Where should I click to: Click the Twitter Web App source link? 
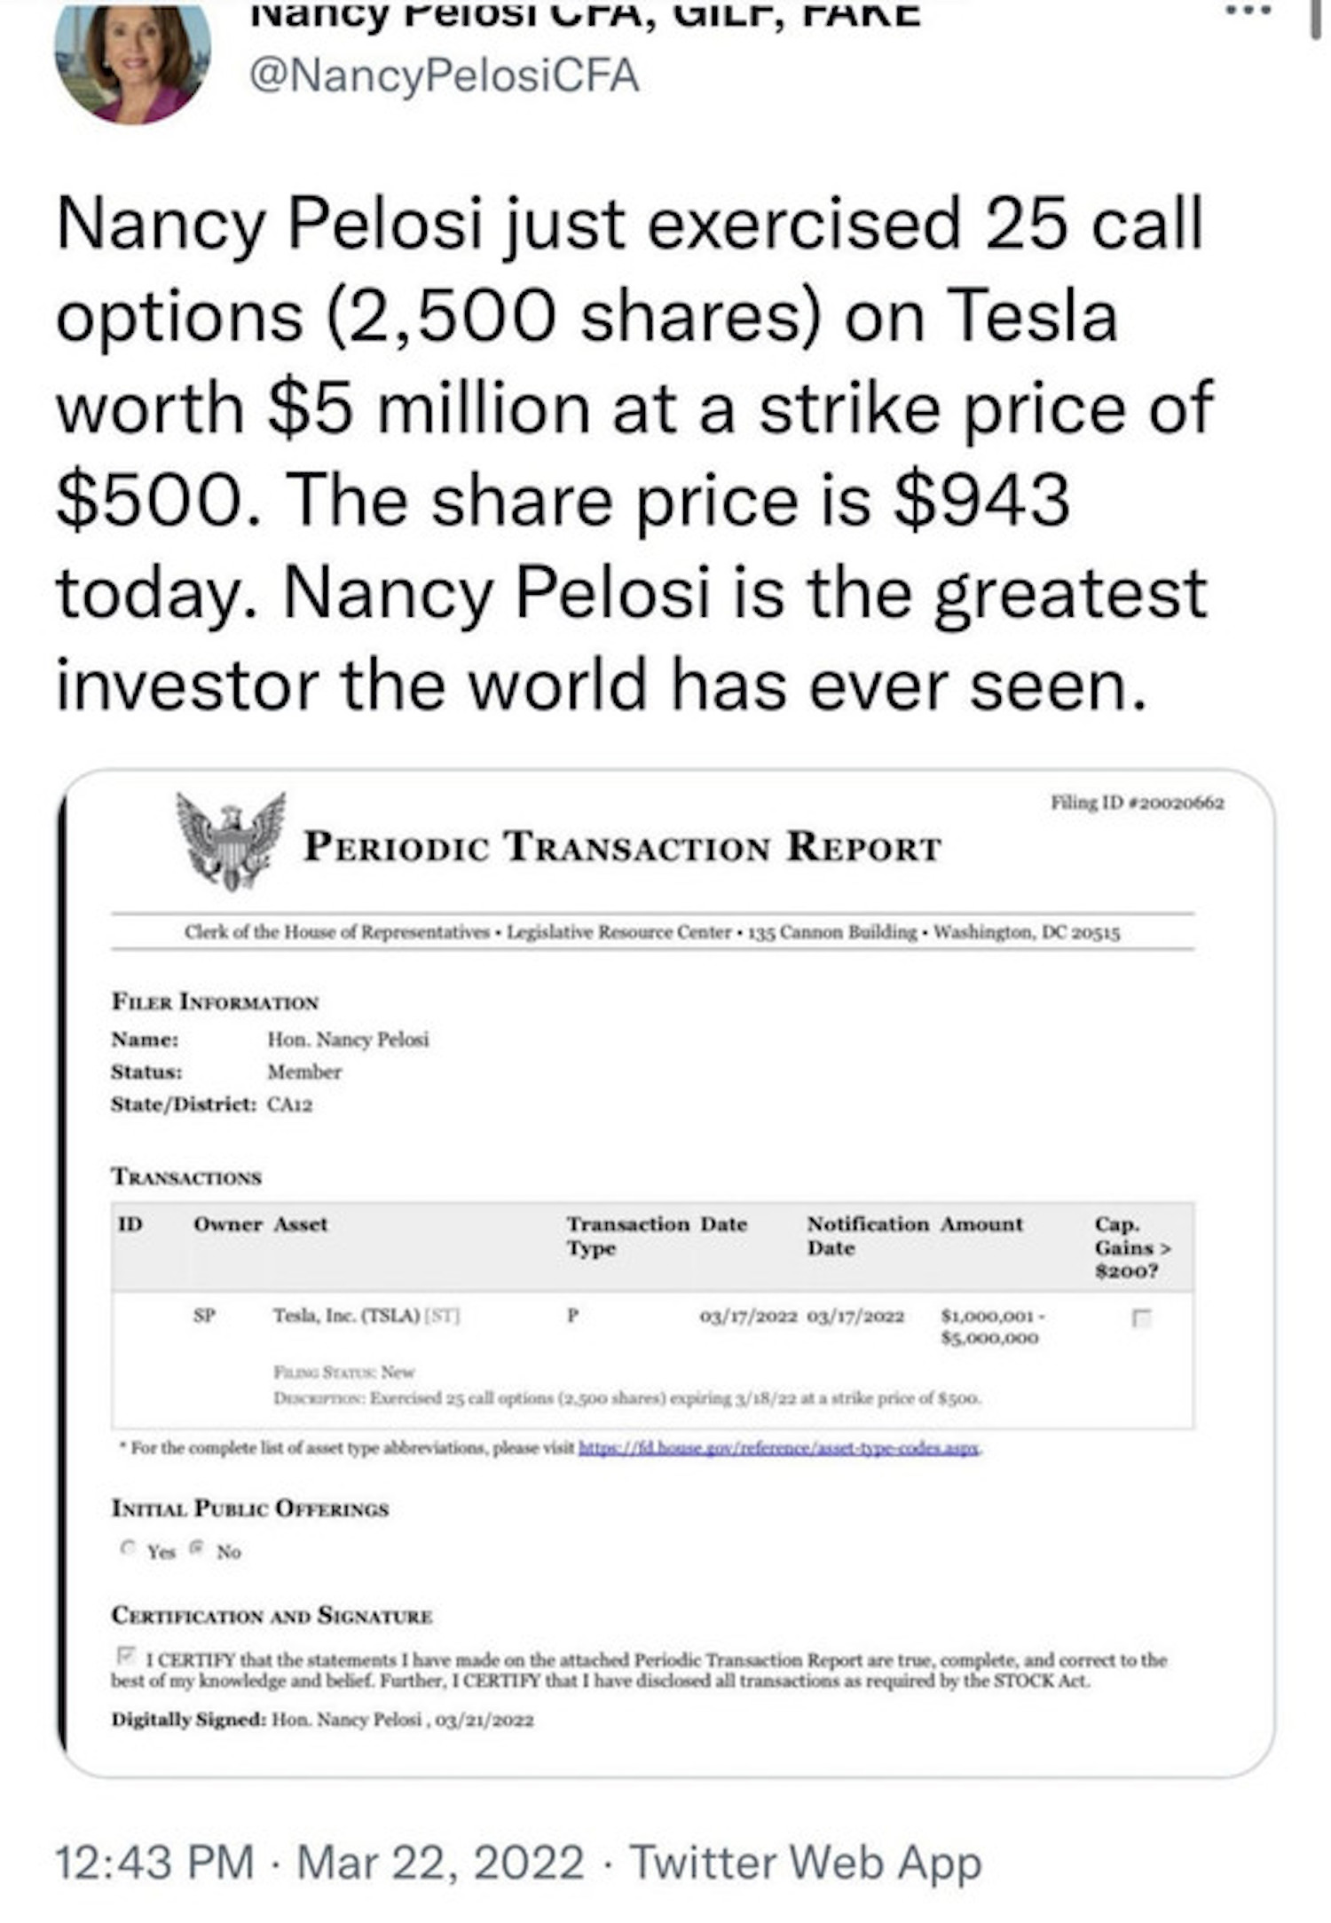(x=805, y=1862)
